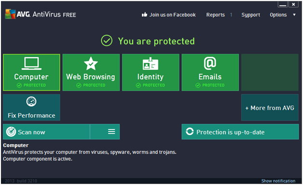Open the Web Browsing protection tile
The width and height of the screenshot is (303, 185).
[91, 72]
